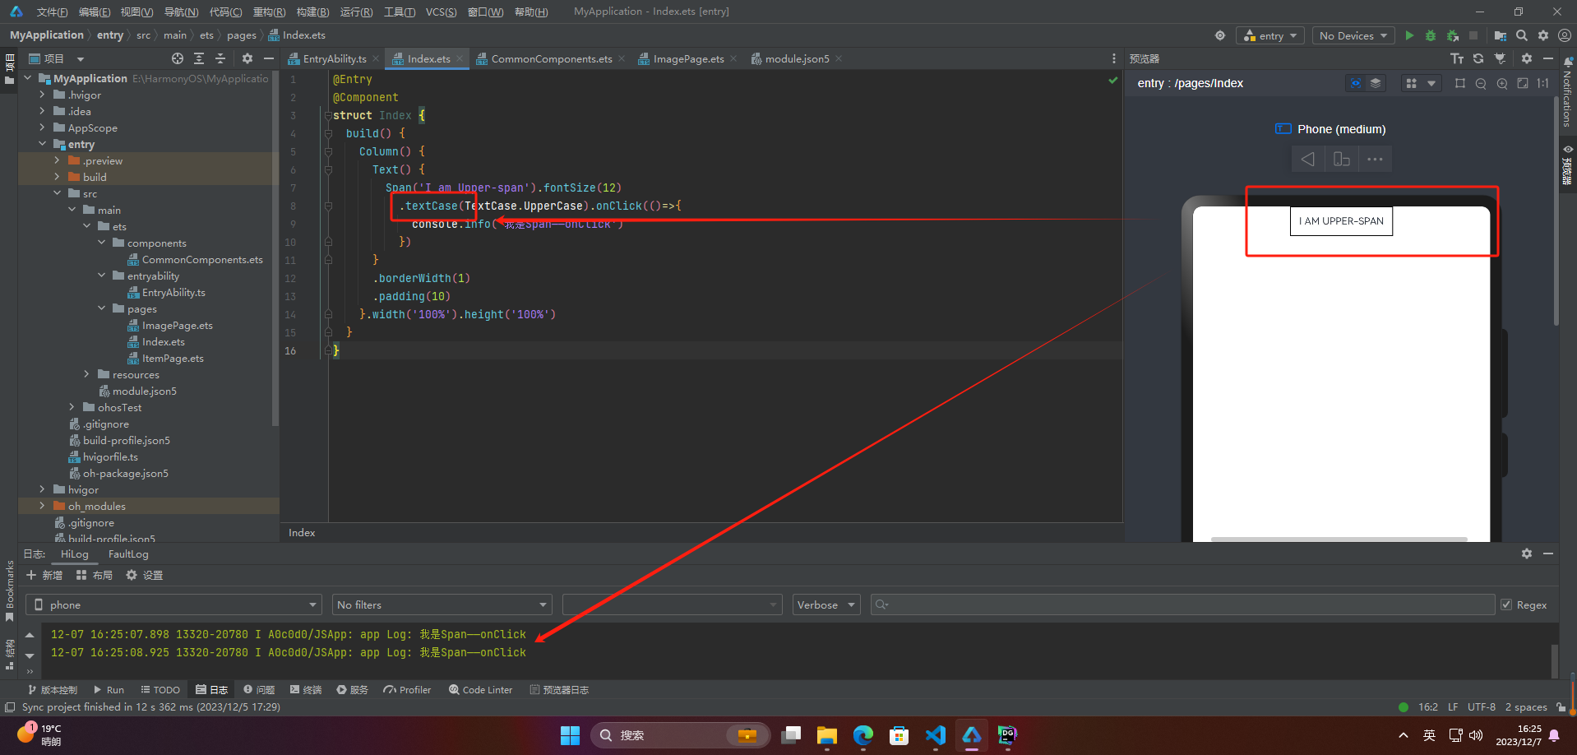The height and width of the screenshot is (755, 1577).
Task: Switch to the EntryAbility.ts tab
Action: coord(335,58)
